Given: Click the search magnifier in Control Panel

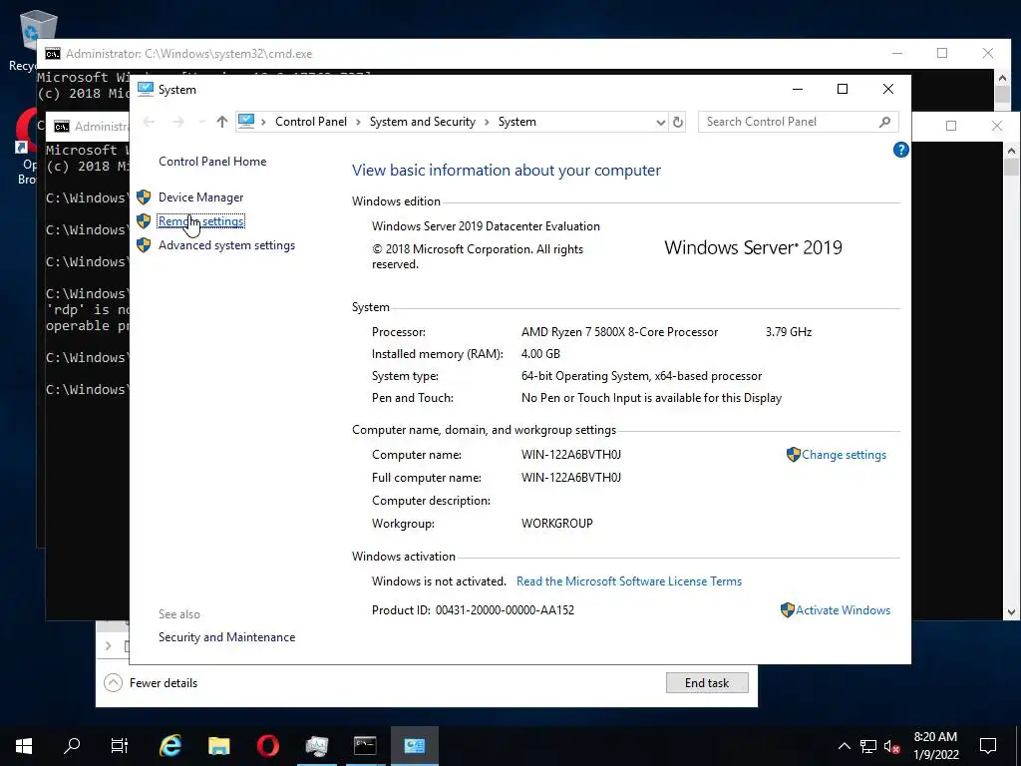Looking at the screenshot, I should coord(884,122).
